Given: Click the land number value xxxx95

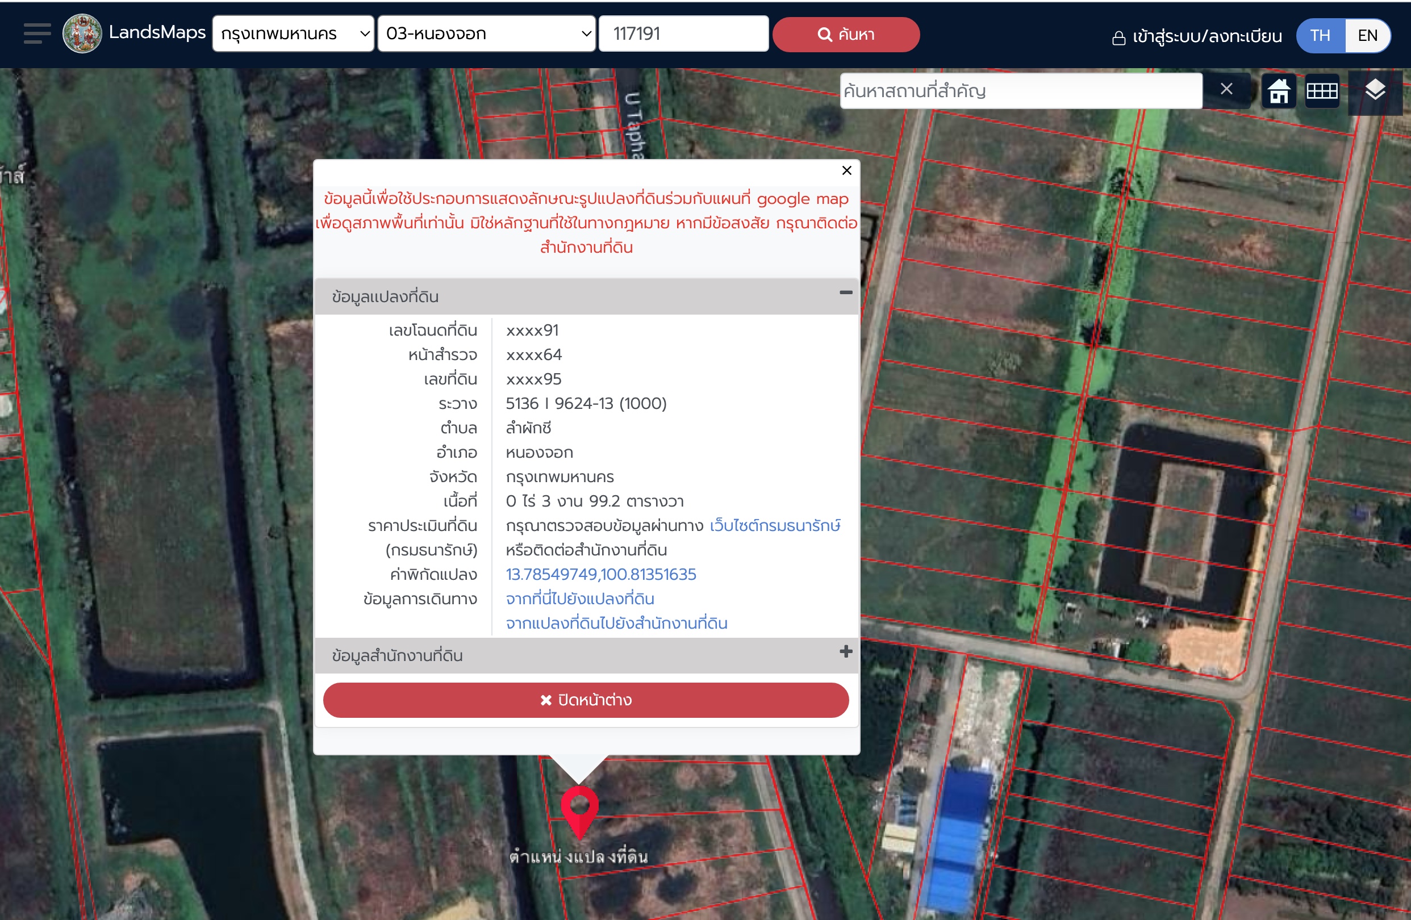Looking at the screenshot, I should [533, 379].
